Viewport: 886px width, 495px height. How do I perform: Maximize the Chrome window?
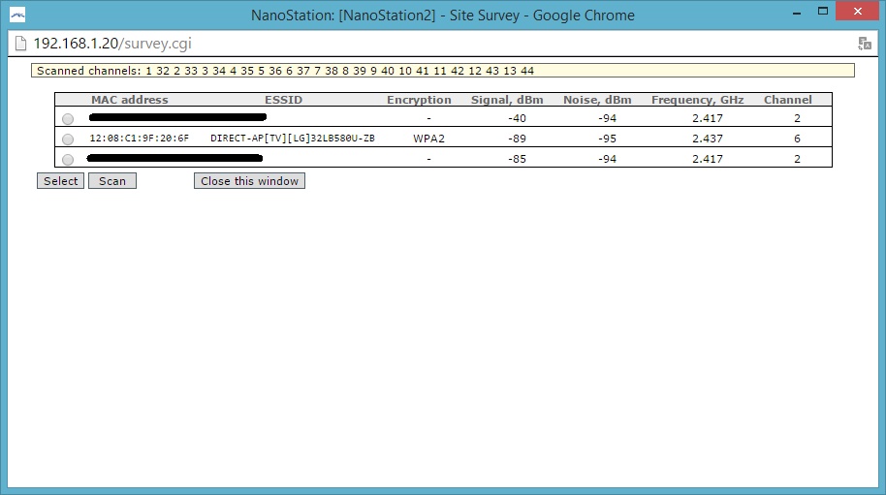coord(823,12)
